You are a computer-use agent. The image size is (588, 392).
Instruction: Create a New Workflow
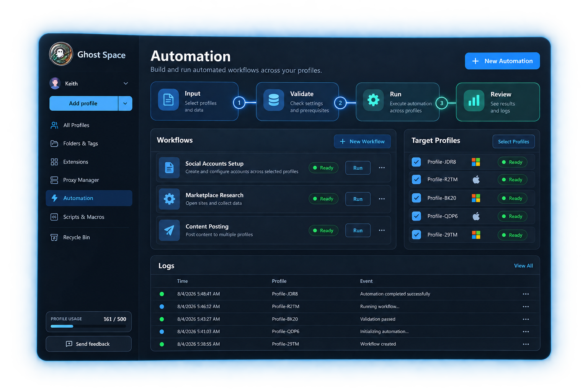tap(362, 141)
